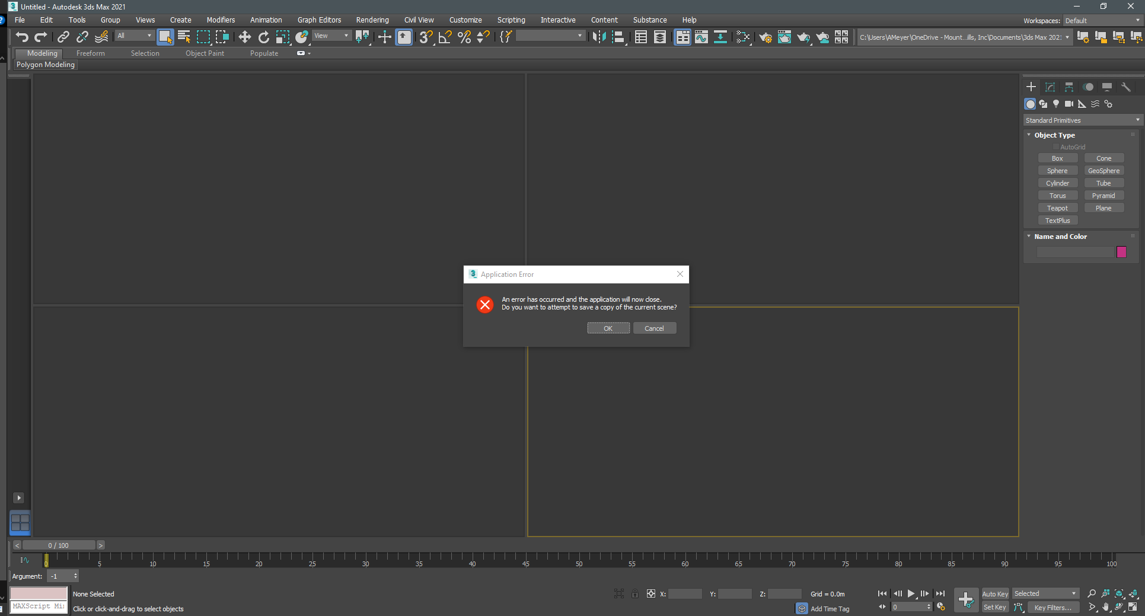Switch to the Modify panel tab
The width and height of the screenshot is (1145, 616).
click(1050, 87)
